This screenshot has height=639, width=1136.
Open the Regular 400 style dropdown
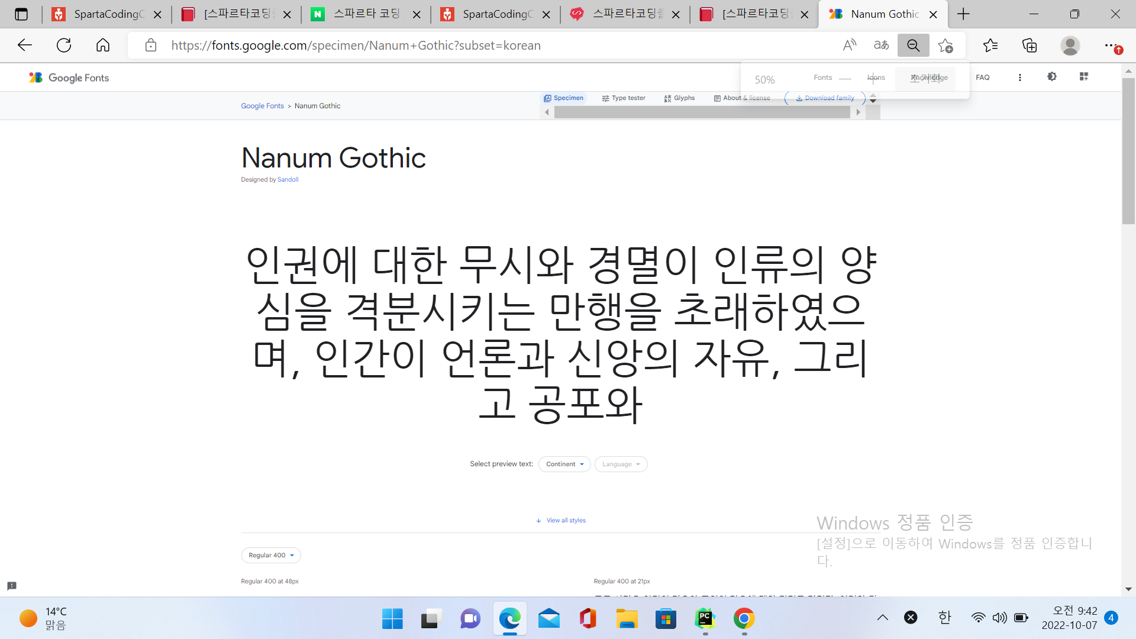[271, 556]
